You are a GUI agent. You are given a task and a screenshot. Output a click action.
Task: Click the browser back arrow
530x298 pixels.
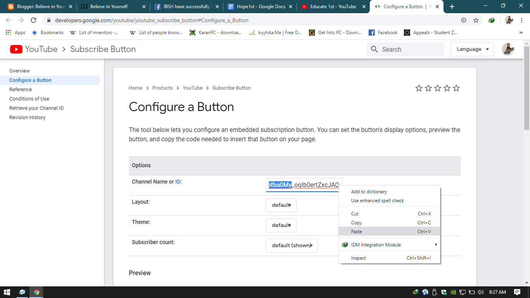(x=9, y=20)
